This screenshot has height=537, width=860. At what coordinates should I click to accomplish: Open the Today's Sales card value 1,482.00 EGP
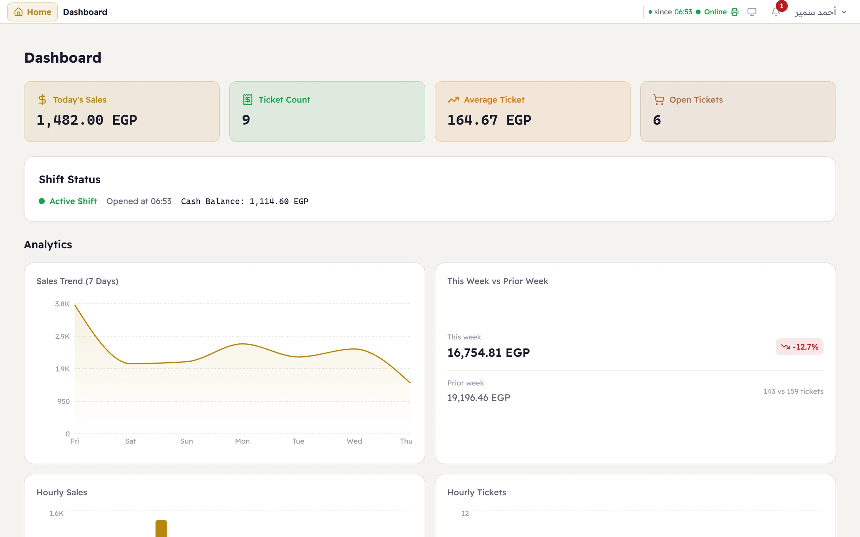(x=87, y=120)
